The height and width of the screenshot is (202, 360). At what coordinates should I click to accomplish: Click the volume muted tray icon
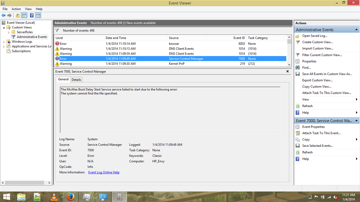point(335,197)
